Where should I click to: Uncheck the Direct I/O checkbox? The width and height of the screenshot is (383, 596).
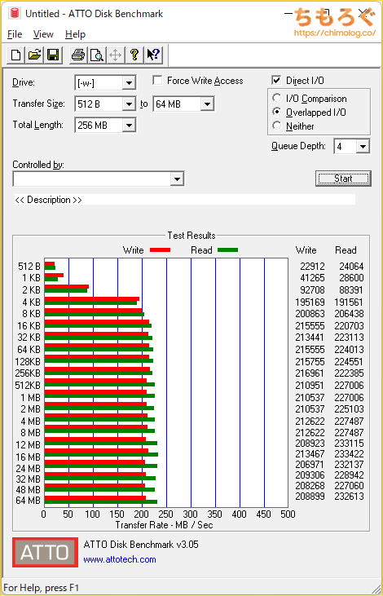[276, 81]
